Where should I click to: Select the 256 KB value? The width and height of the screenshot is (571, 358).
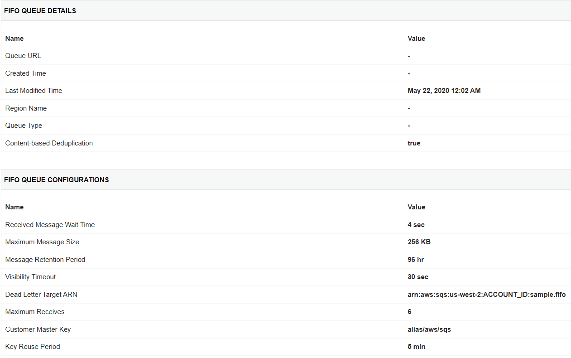pyautogui.click(x=419, y=242)
